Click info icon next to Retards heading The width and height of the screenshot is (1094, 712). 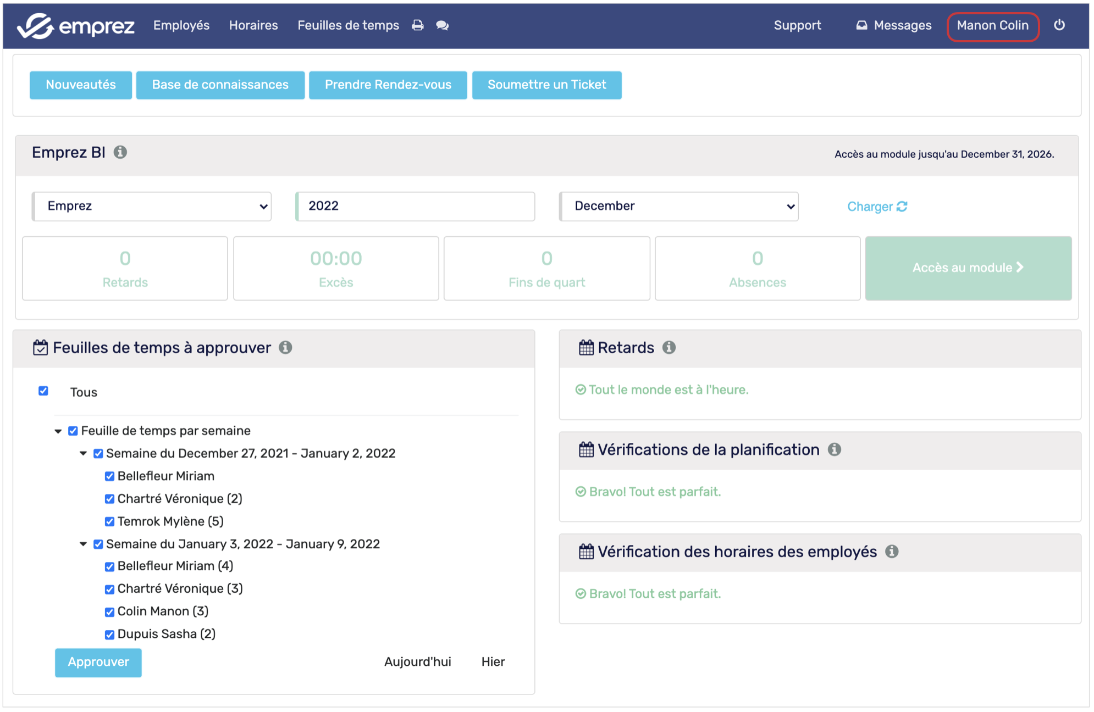coord(669,348)
